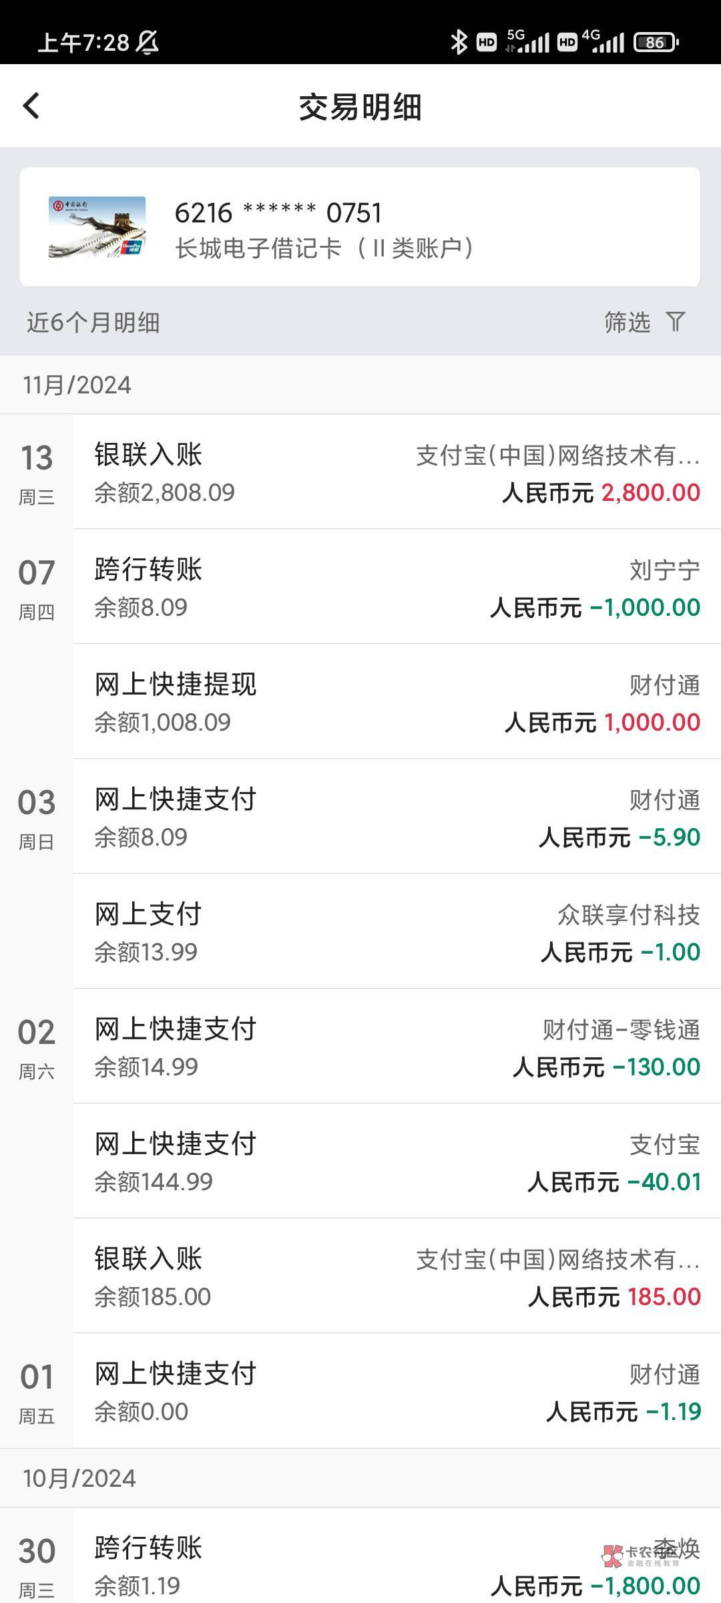The height and width of the screenshot is (1603, 721).
Task: Tap the back arrow icon
Action: coord(31,106)
